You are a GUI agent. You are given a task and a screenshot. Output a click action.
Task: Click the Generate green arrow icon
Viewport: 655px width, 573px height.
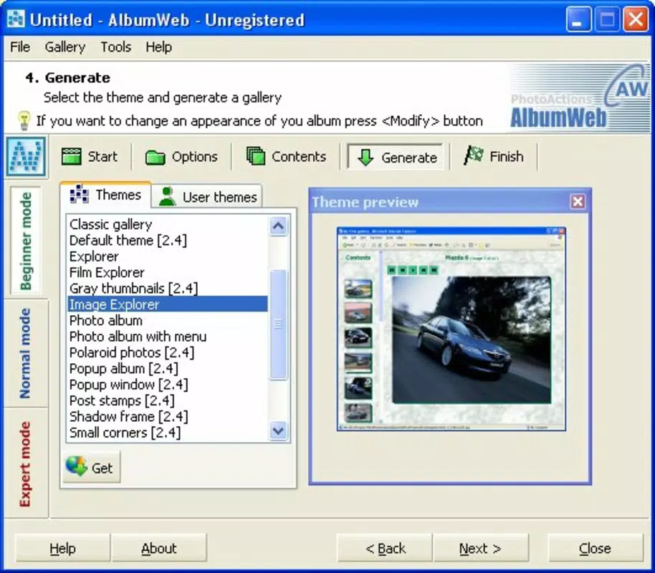tap(365, 158)
